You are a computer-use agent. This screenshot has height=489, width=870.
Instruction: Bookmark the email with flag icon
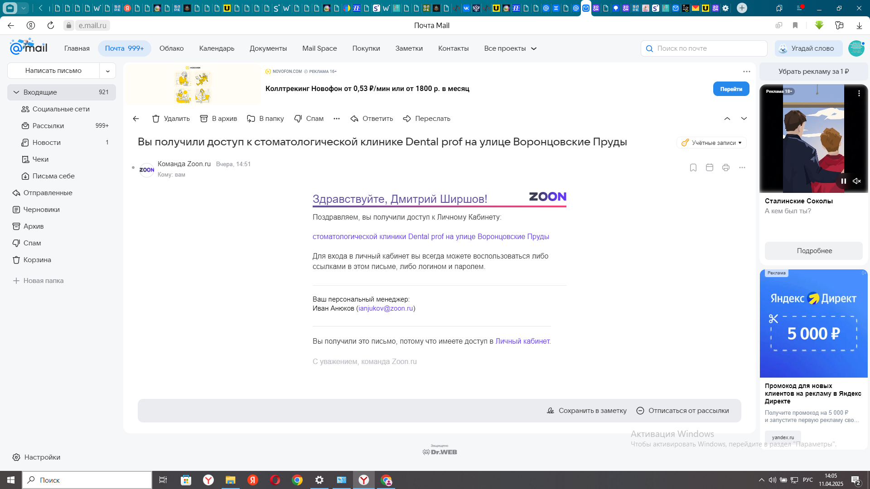693,168
